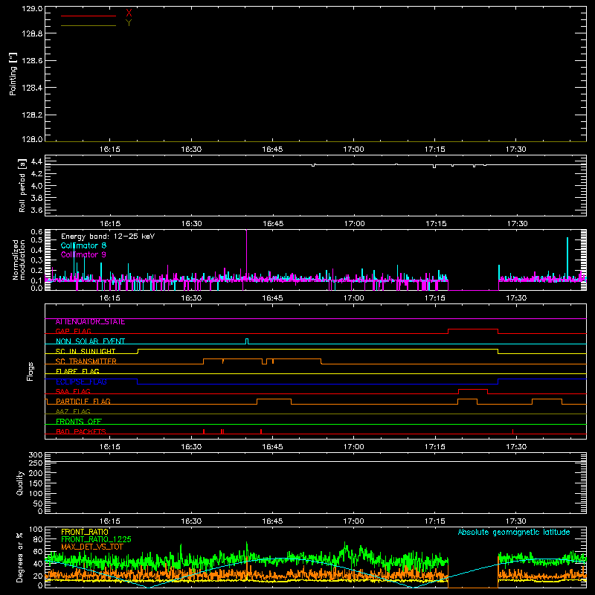Click the BAD_PACKETS flag label
Screen dimensions: 595x595
tap(81, 431)
